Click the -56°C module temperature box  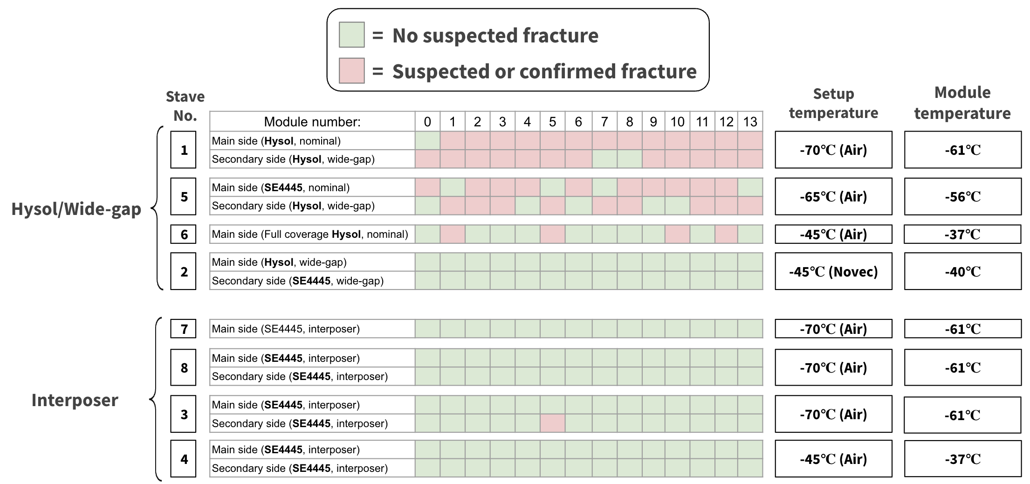(962, 196)
